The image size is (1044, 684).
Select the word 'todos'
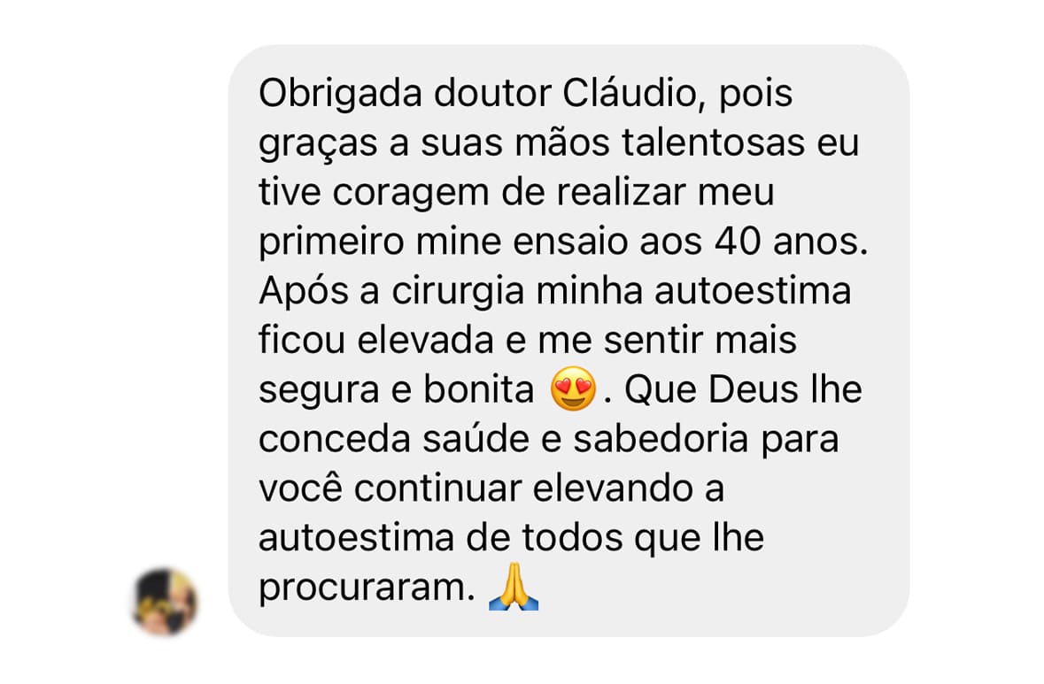573,538
